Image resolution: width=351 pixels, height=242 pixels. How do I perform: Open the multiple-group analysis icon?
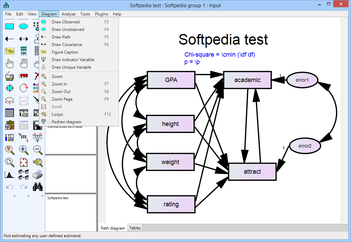point(24,175)
